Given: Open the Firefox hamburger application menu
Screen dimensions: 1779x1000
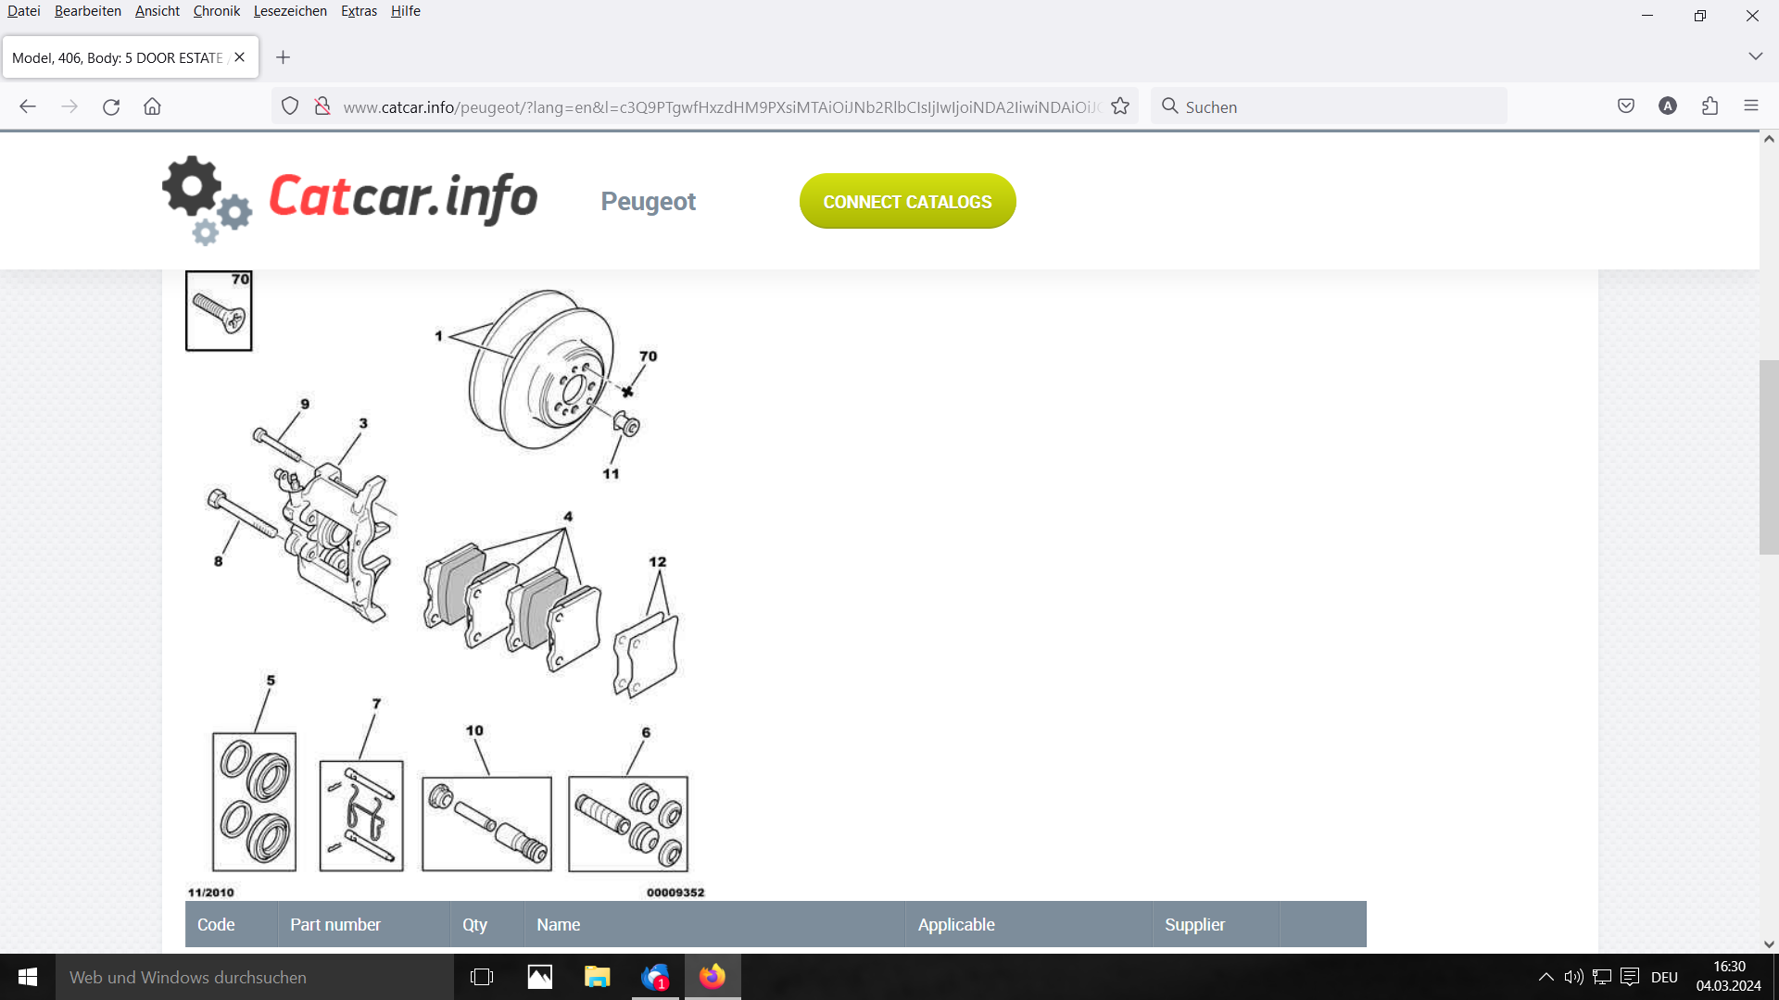Looking at the screenshot, I should click(1751, 106).
